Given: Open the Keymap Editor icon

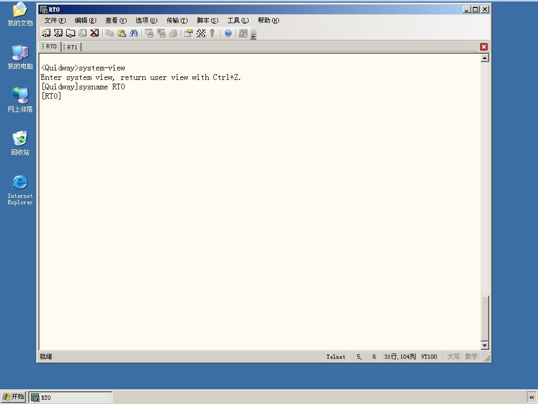Looking at the screenshot, I should coord(201,33).
